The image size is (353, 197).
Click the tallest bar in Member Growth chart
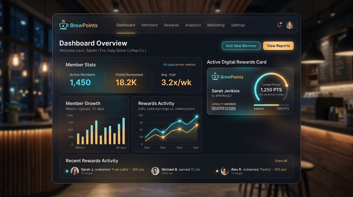[124, 131]
